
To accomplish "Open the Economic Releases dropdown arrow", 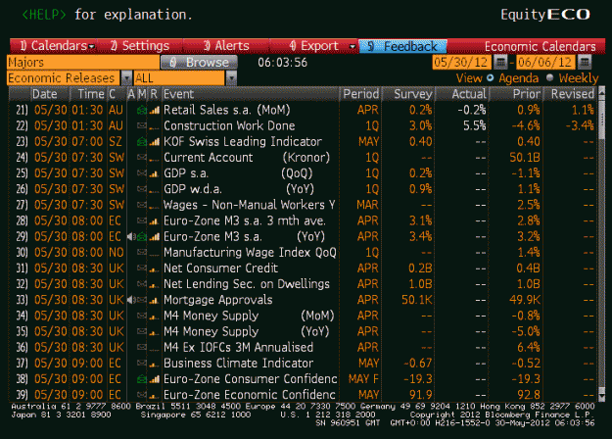I will point(126,78).
